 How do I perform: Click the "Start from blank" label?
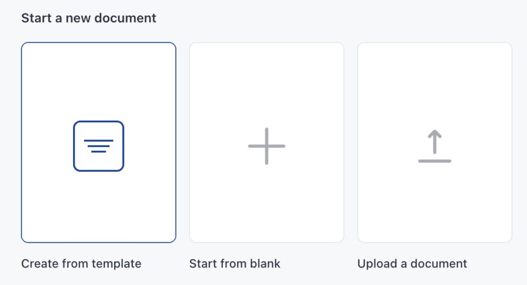[x=235, y=264]
